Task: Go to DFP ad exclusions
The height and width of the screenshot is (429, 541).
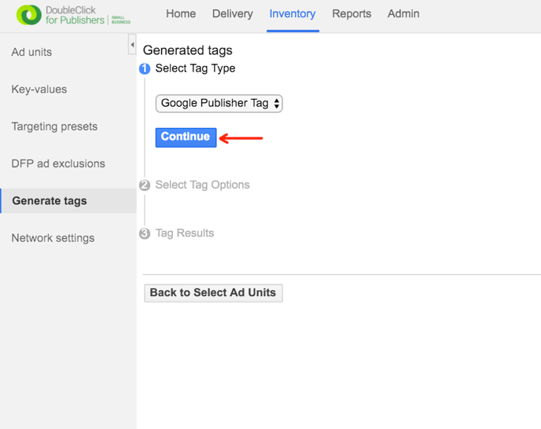Action: point(58,163)
